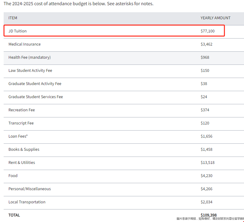
Task: Click the $77,100 tuition amount
Action: [208, 31]
